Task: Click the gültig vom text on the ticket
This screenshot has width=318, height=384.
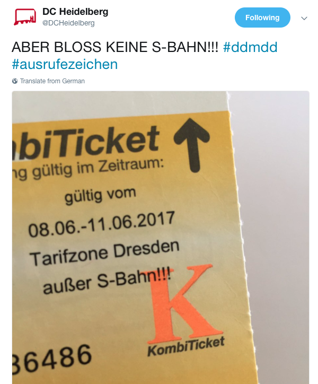Action: (x=100, y=196)
